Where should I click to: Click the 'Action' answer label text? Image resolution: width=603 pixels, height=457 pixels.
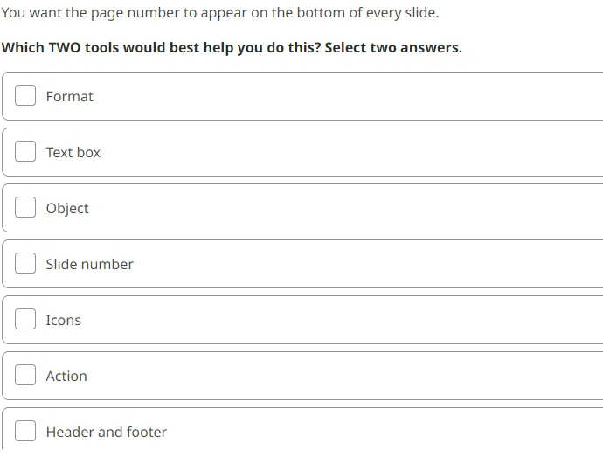(66, 377)
